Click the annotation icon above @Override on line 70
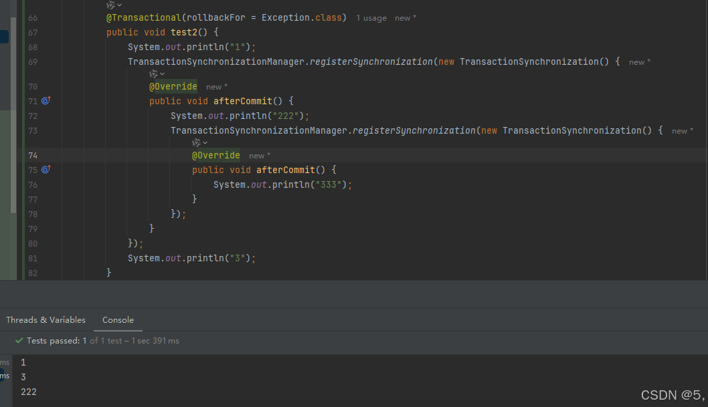 [153, 72]
